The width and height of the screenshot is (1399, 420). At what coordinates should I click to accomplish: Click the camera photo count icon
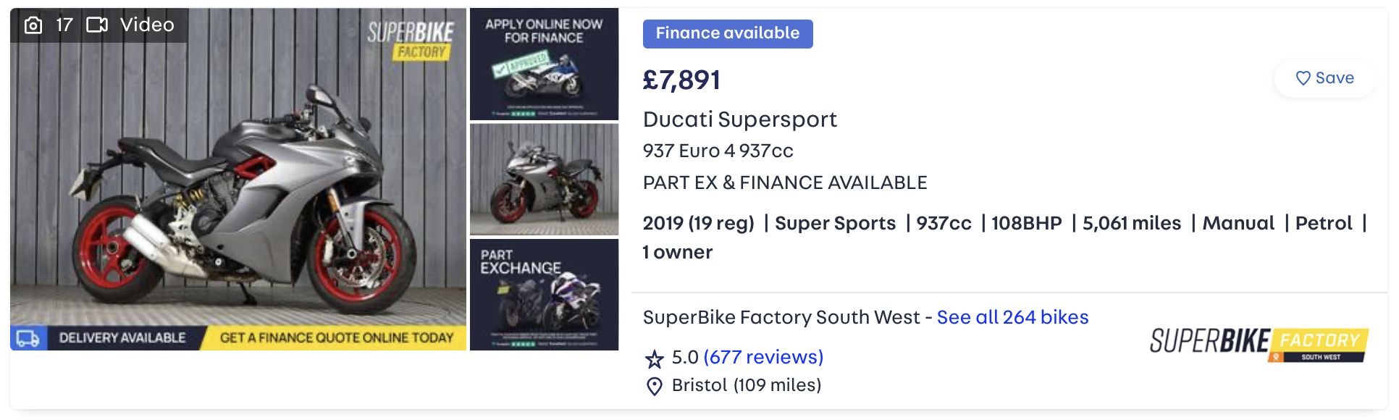(x=33, y=25)
